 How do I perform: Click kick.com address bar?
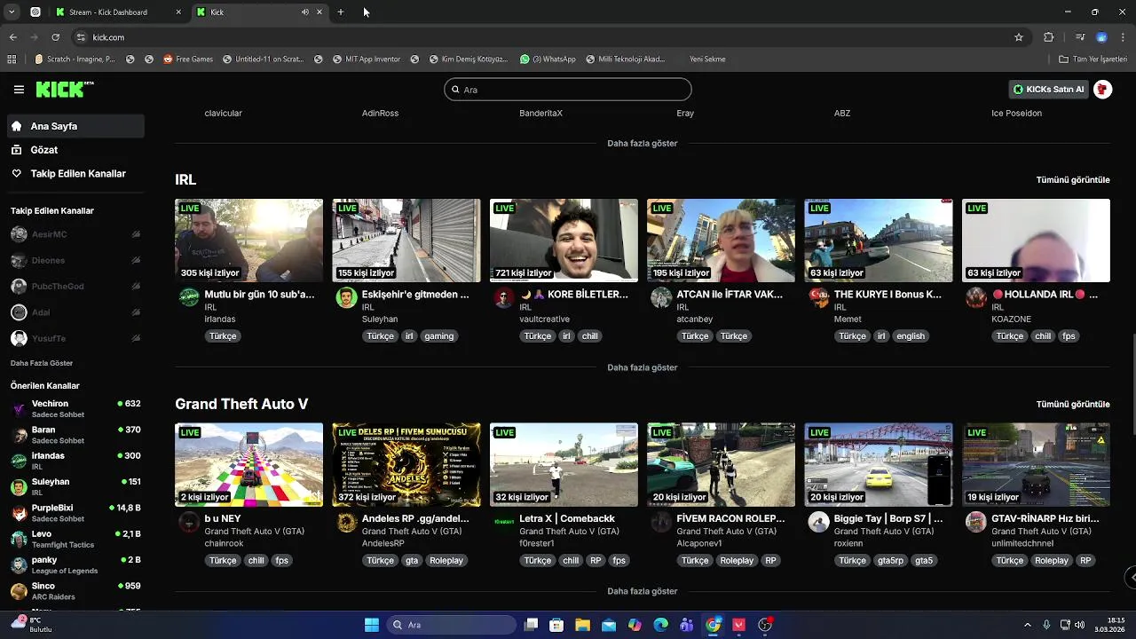(x=541, y=37)
